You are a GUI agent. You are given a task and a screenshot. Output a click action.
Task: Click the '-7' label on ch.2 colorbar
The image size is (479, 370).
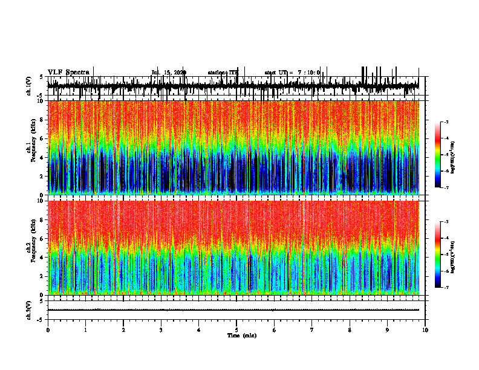coord(446,287)
